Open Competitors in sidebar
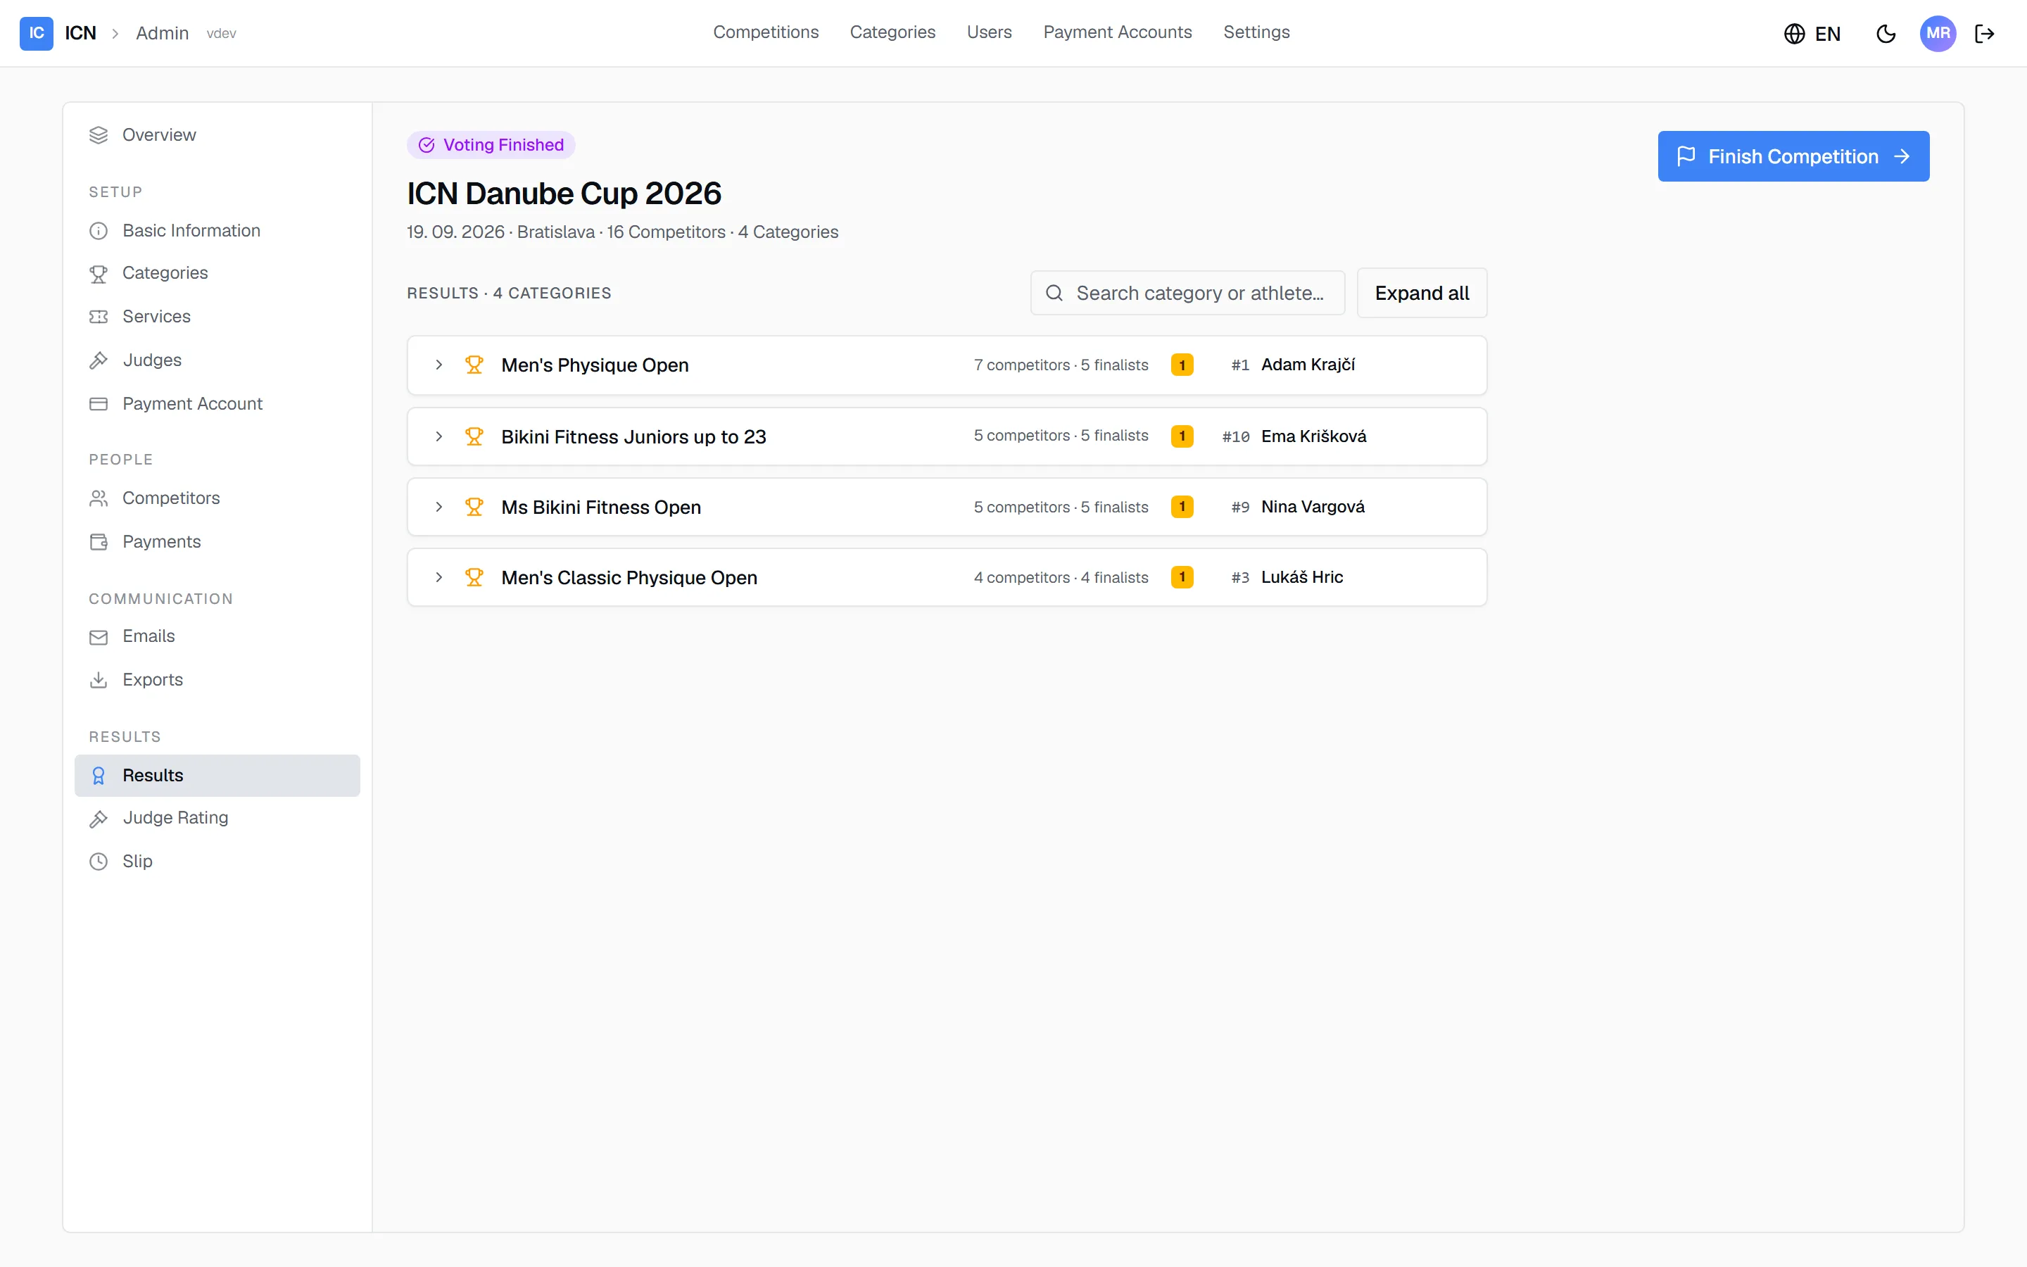Screen dimensions: 2027x1267 [x=217, y=498]
